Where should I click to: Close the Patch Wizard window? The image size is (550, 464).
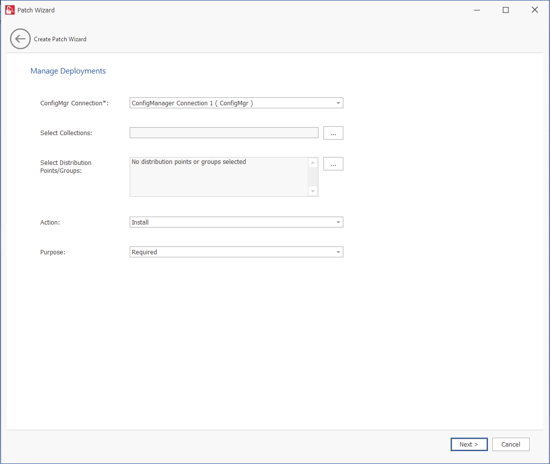(x=535, y=10)
